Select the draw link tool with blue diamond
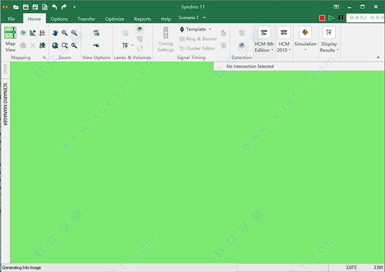The image size is (385, 272). coord(33,33)
